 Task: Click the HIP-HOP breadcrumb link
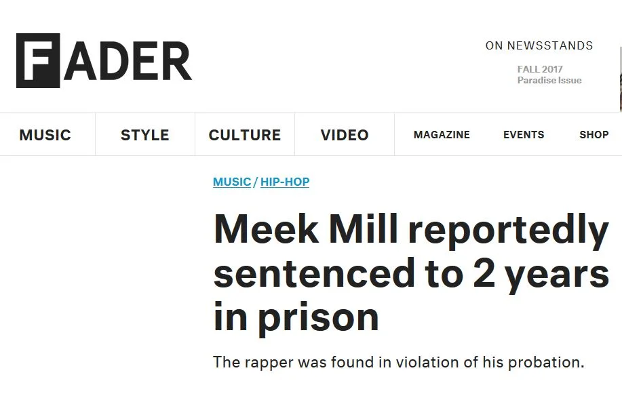[x=285, y=182]
